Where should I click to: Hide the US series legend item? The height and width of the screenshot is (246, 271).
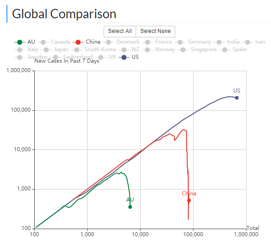(x=129, y=57)
